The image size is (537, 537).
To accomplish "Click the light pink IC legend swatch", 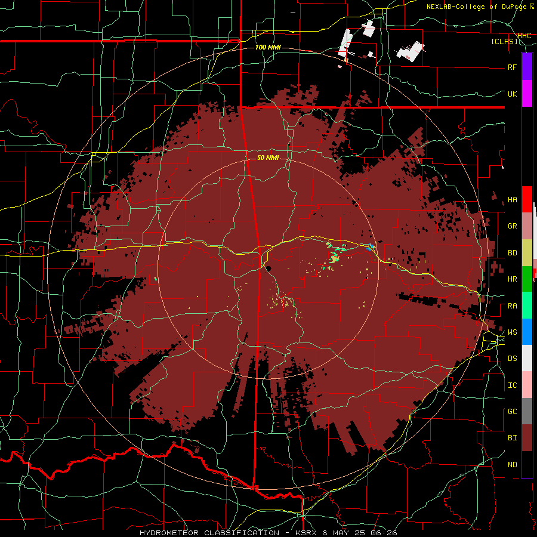I will click(527, 385).
